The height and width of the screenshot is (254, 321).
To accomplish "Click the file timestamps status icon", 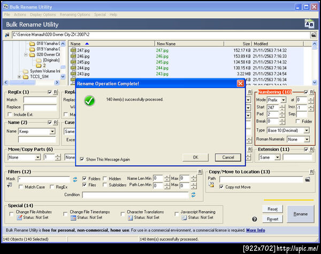I will [73, 218].
